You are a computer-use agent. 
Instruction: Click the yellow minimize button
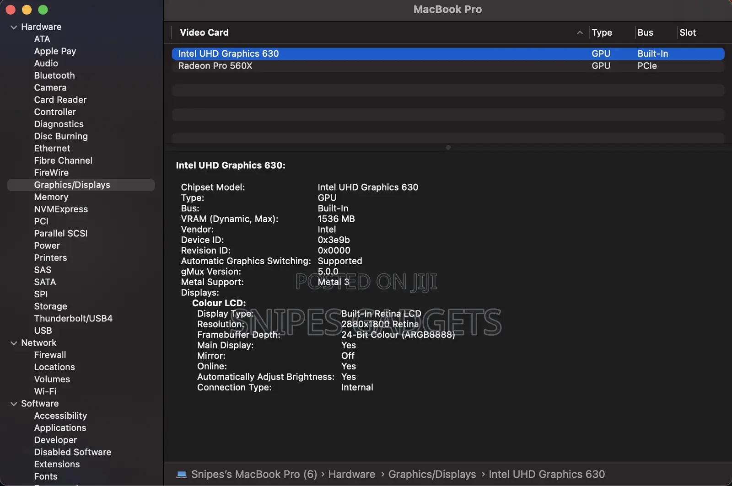27,10
